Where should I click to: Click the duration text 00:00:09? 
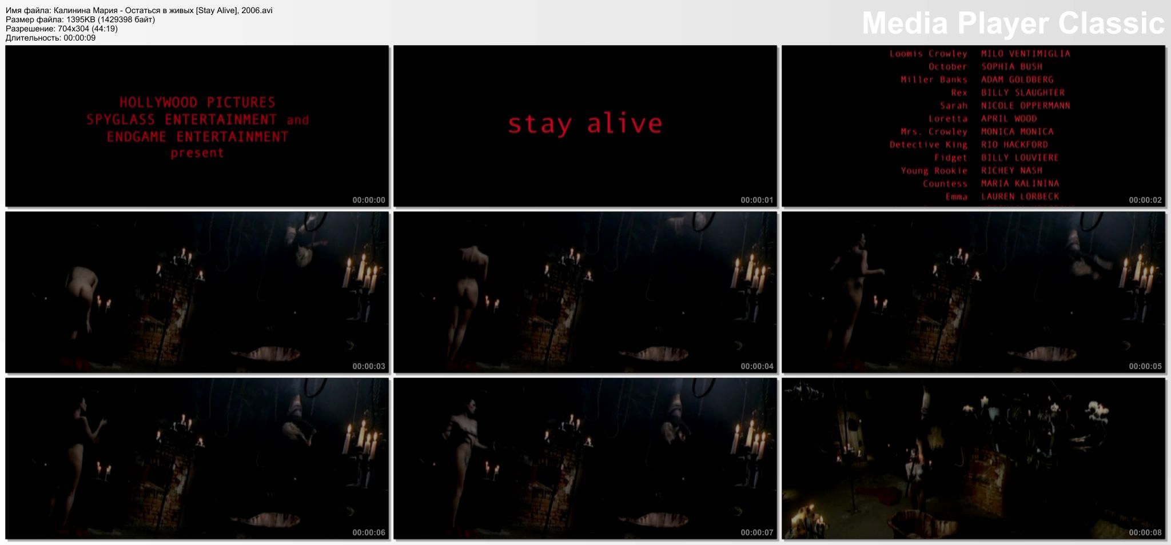click(79, 38)
